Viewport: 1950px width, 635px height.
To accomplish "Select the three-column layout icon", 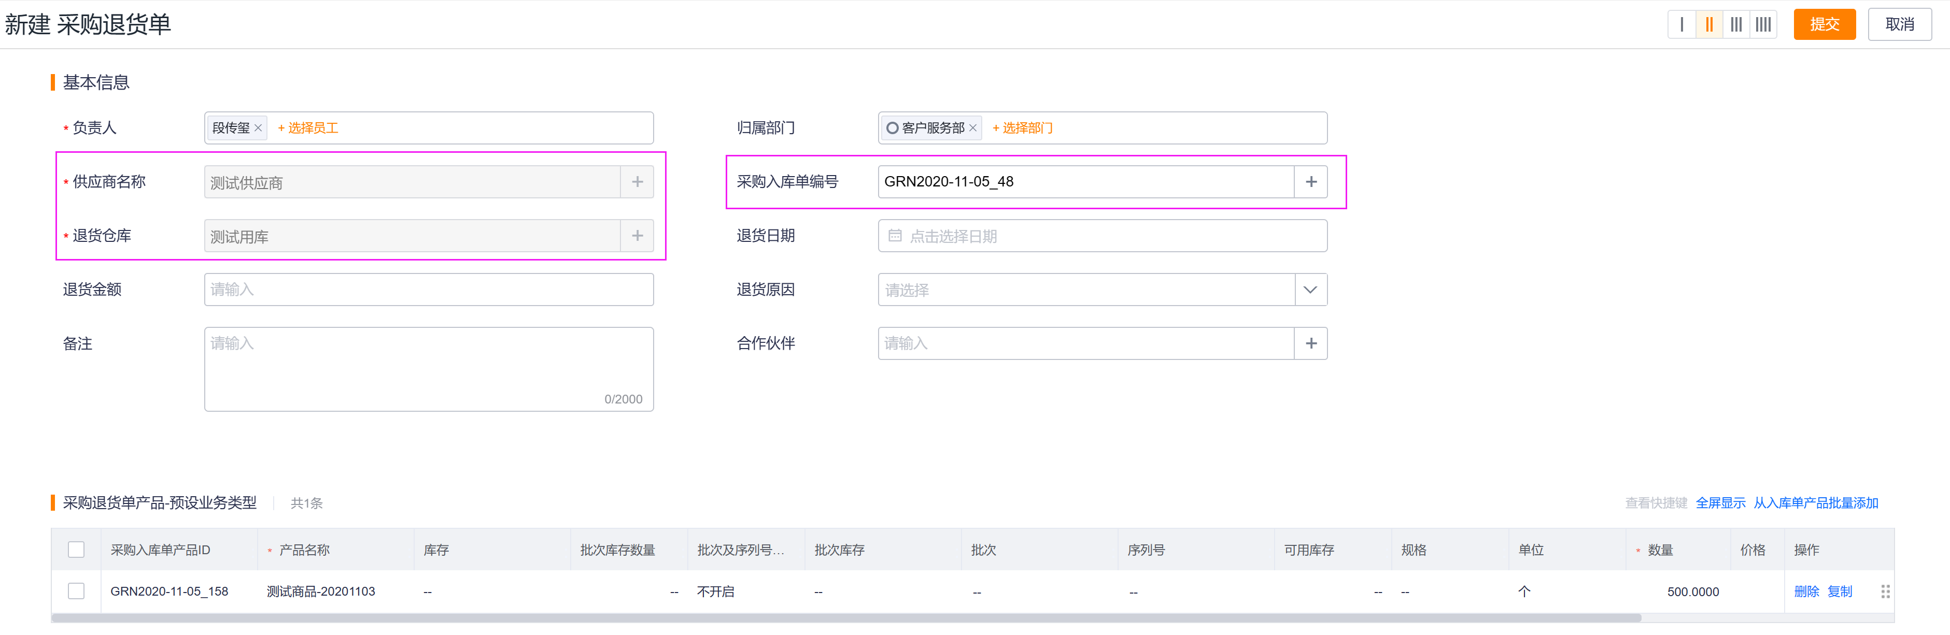I will [1736, 24].
